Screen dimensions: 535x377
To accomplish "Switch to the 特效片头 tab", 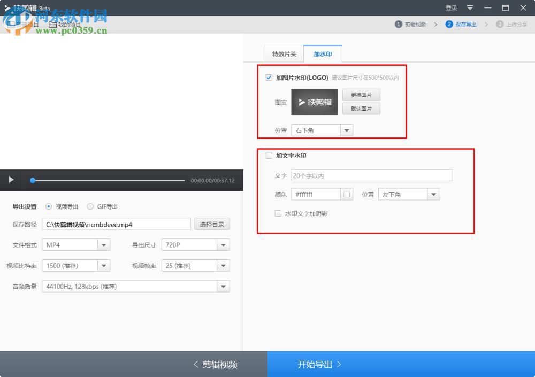I will pos(284,54).
